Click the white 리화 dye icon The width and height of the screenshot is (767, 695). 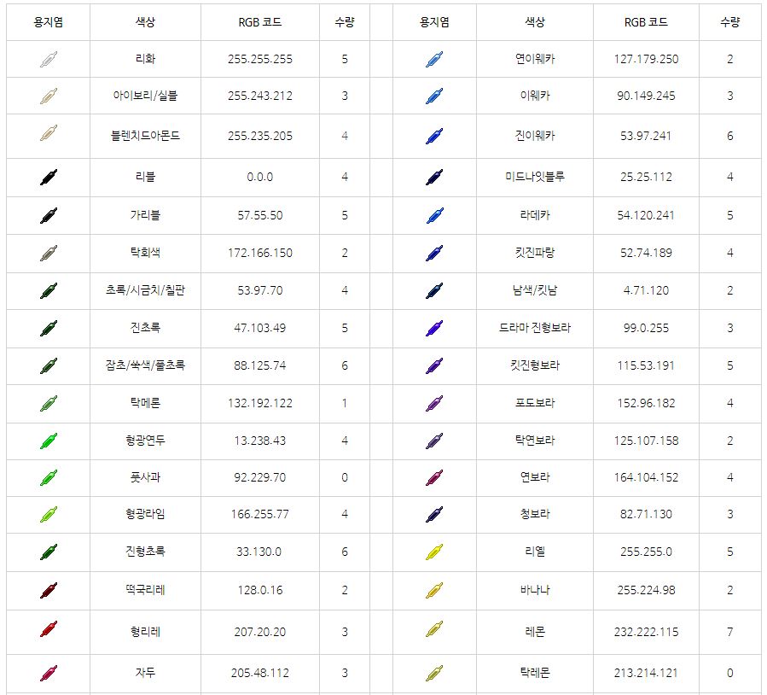pos(49,60)
